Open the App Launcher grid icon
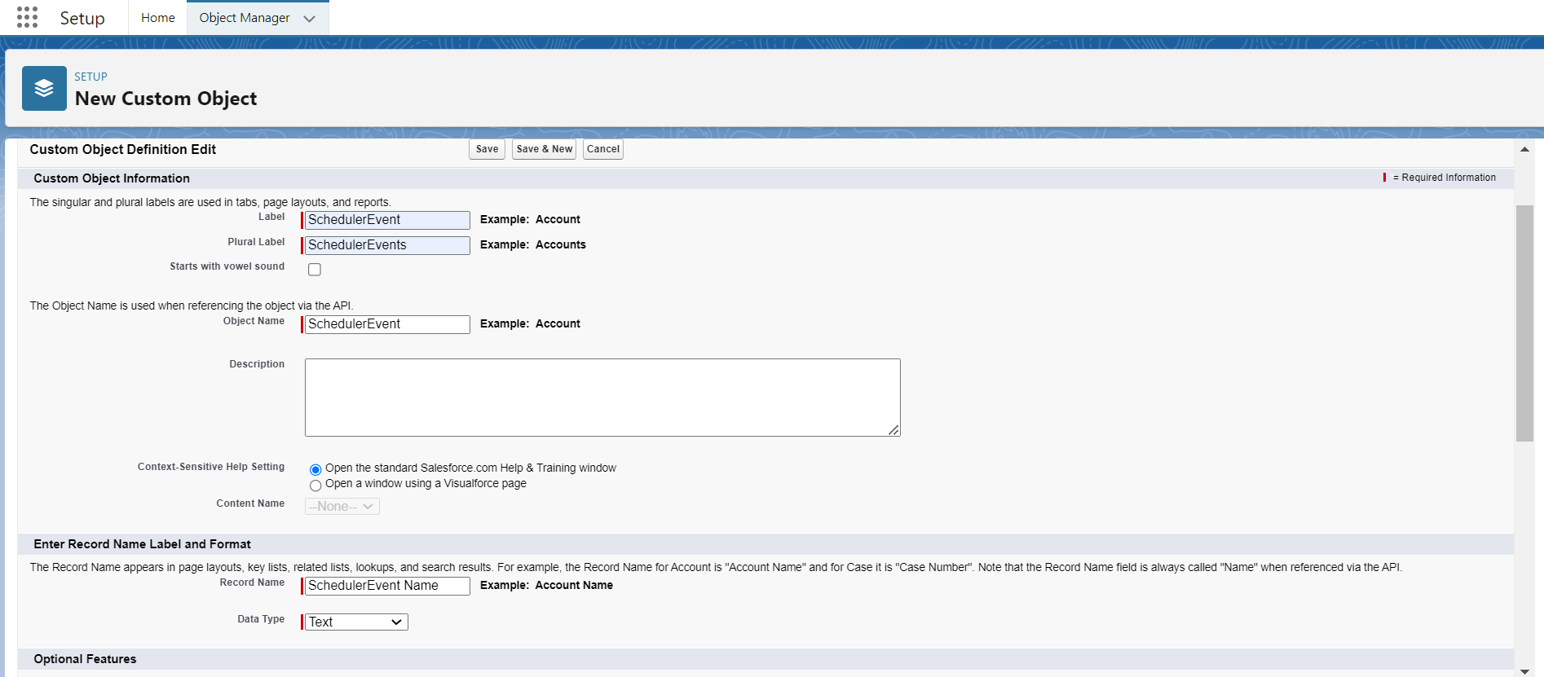The height and width of the screenshot is (677, 1544). pos(27,17)
